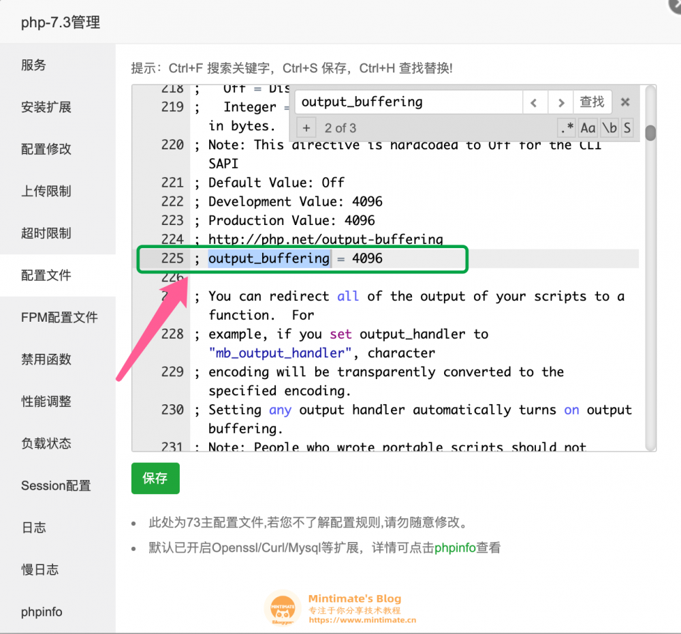Click line number 230 in gutter
The width and height of the screenshot is (681, 634).
click(x=172, y=410)
